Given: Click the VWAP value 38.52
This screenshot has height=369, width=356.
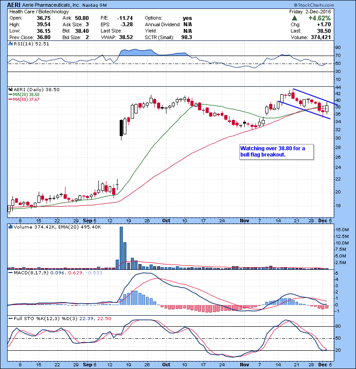Looking at the screenshot, I should tap(126, 37).
